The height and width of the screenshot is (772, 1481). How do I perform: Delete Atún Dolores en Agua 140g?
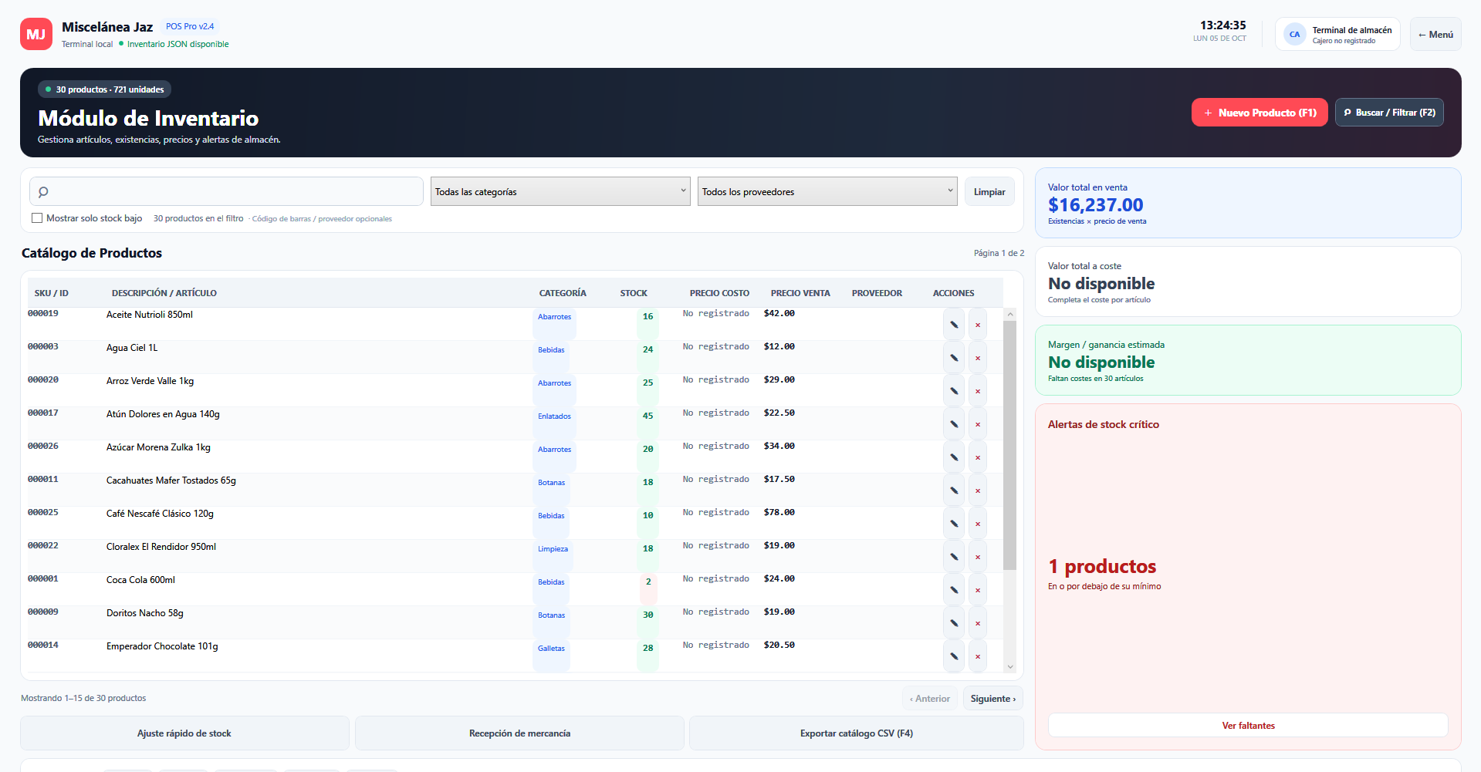coord(978,424)
